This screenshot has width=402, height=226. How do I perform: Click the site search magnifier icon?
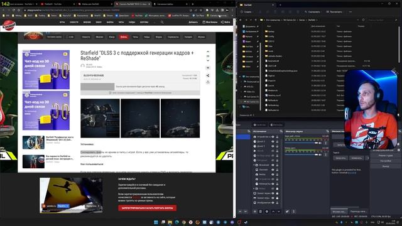point(162,23)
